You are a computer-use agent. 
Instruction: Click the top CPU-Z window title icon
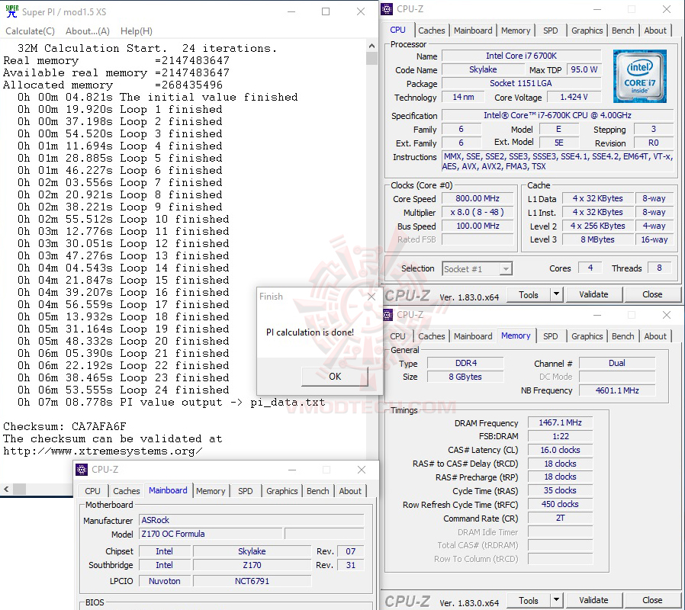coord(387,8)
